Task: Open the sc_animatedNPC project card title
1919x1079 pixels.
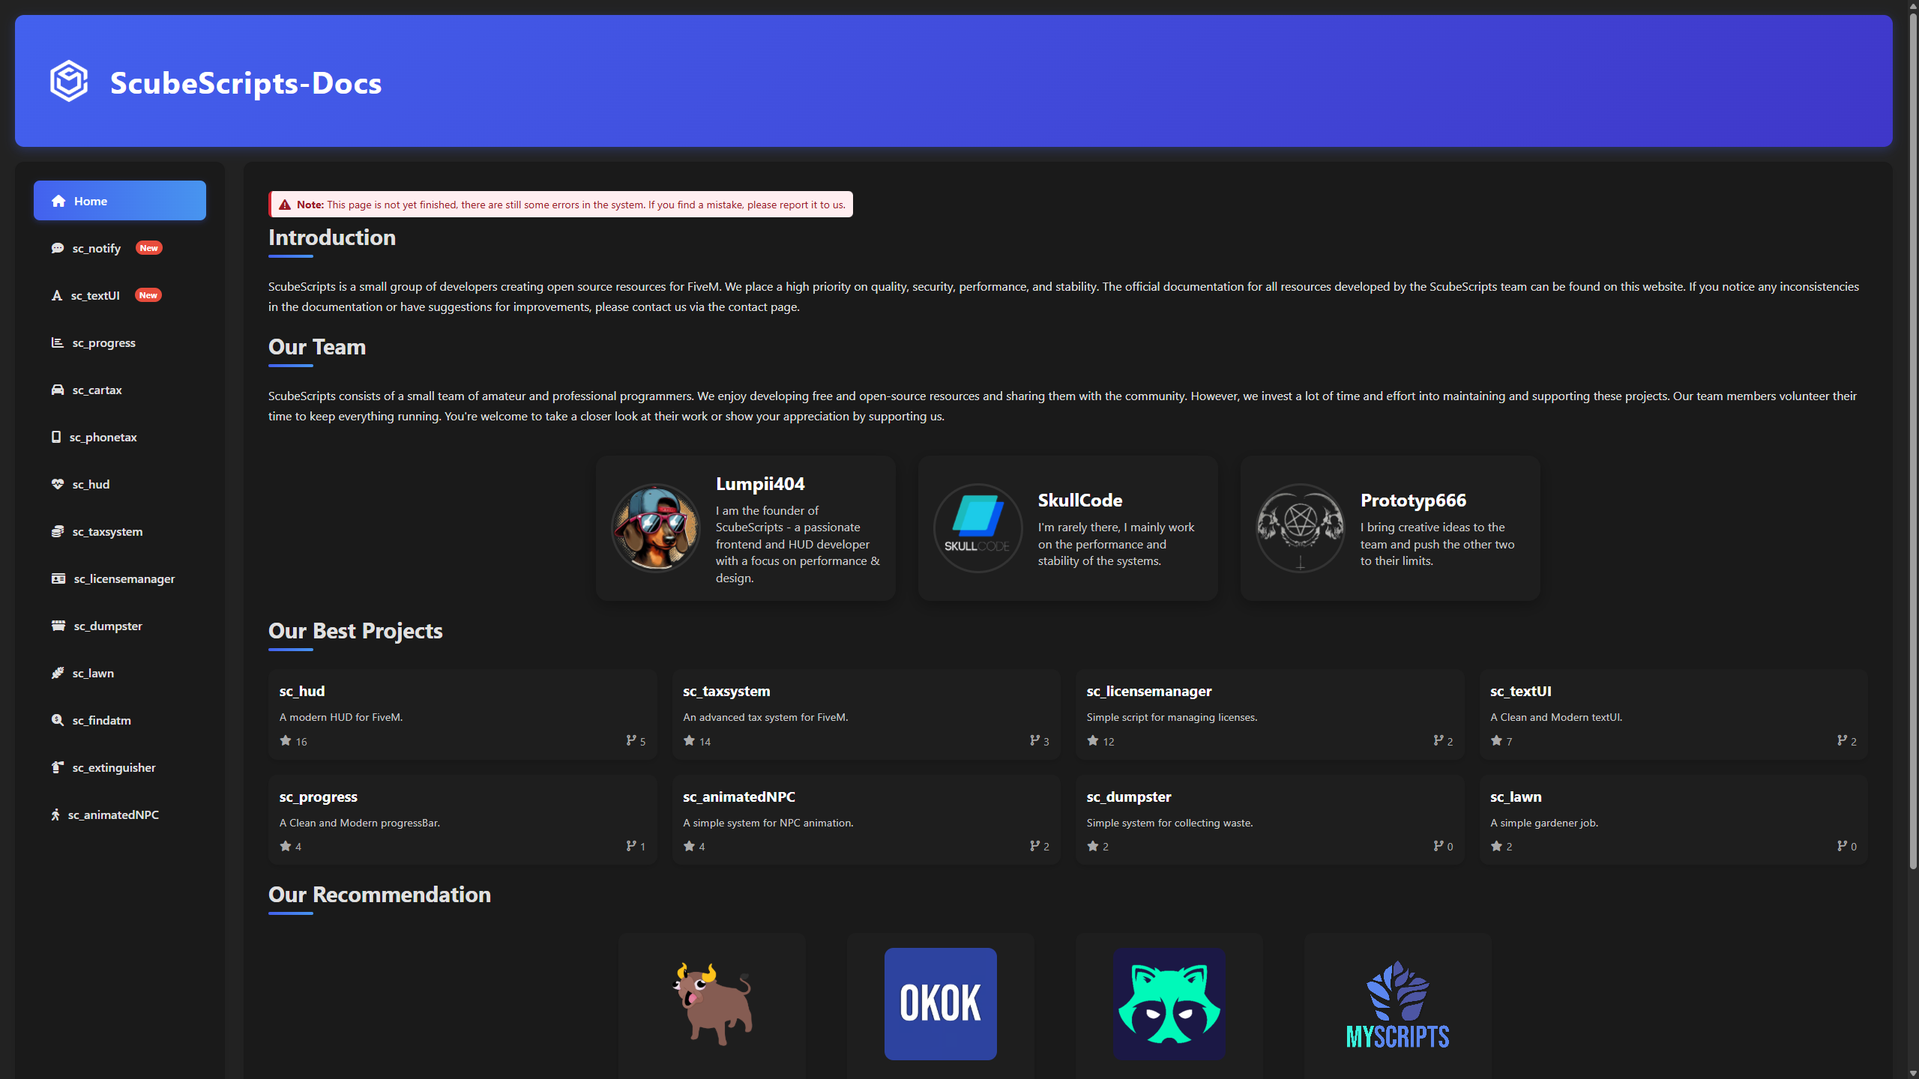Action: (x=739, y=797)
